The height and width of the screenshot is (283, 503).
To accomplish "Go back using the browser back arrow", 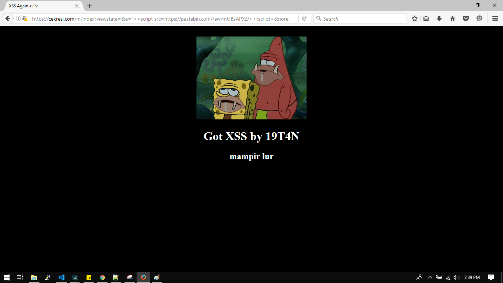I will (8, 19).
